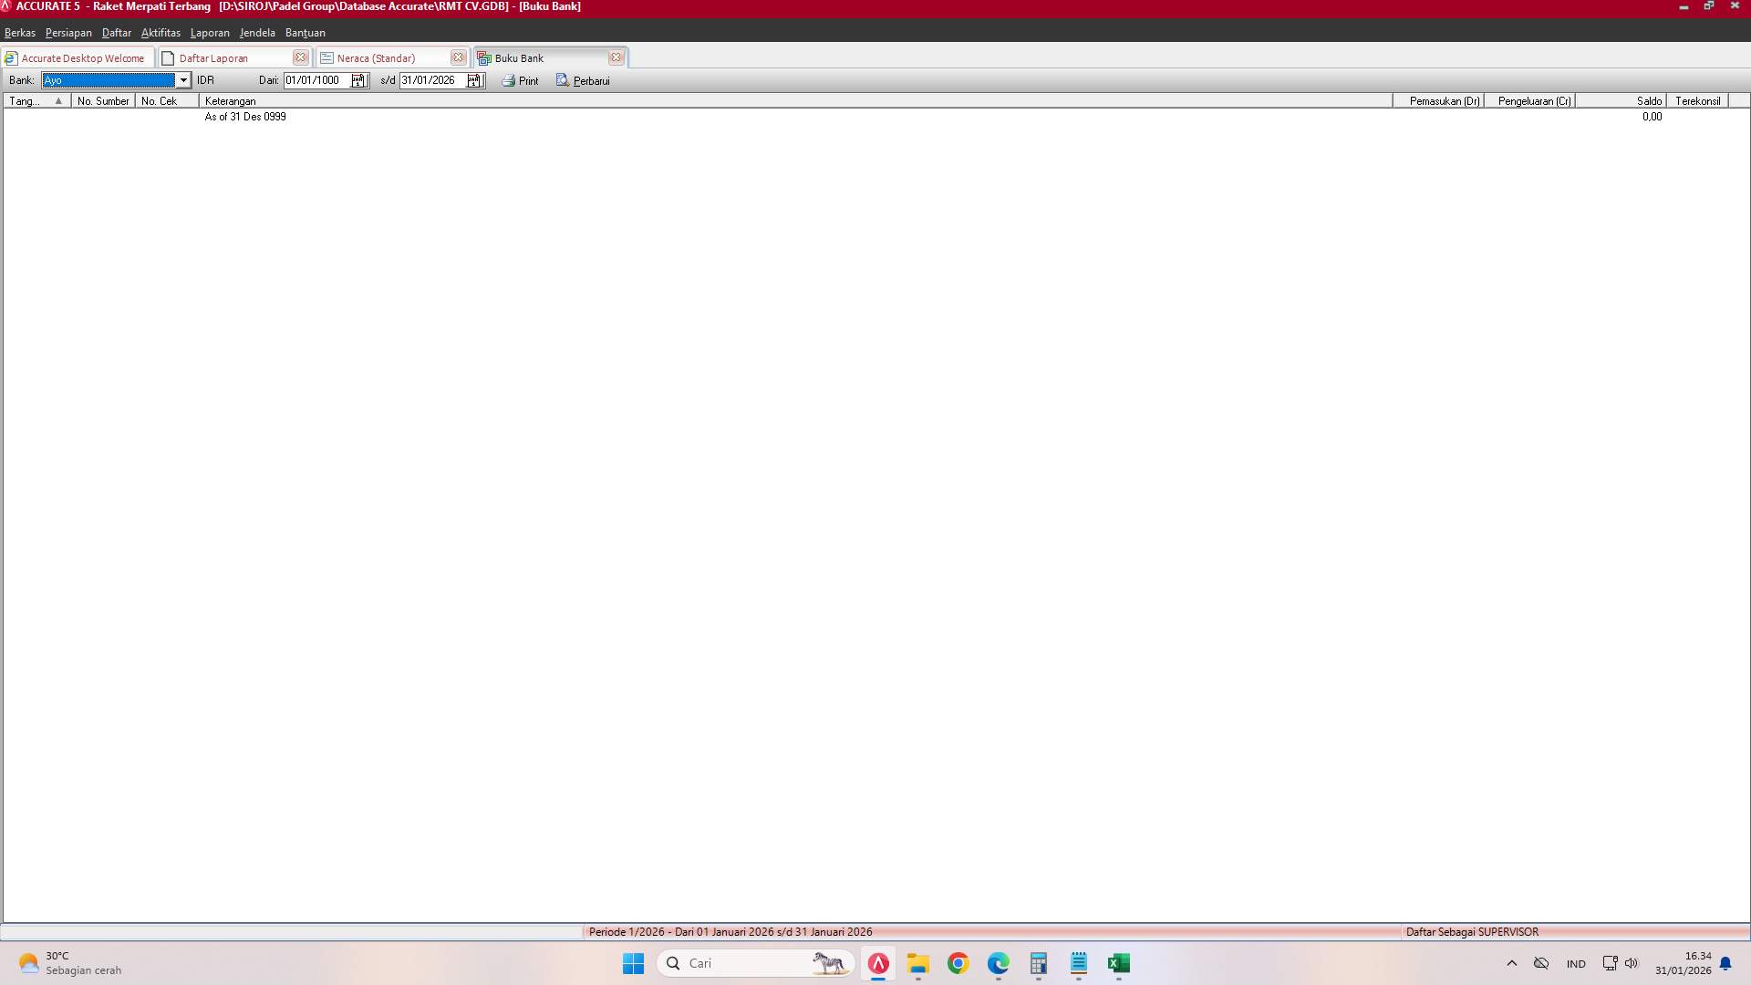Image resolution: width=1751 pixels, height=985 pixels.
Task: Click inside the Dari date input field
Action: tap(315, 80)
